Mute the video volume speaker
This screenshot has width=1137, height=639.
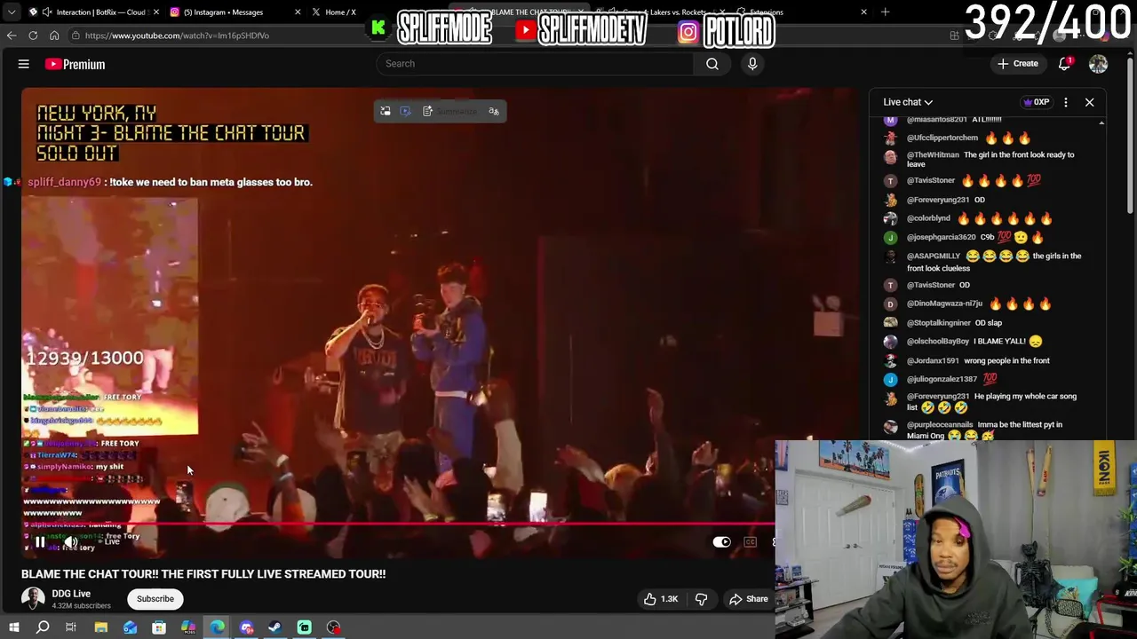coord(70,541)
